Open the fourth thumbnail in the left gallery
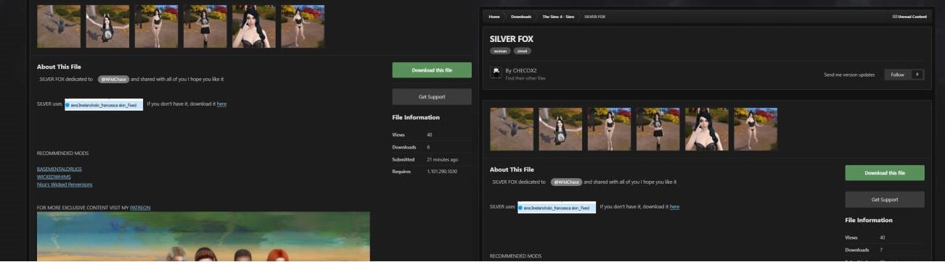Image resolution: width=945 pixels, height=262 pixels. pyautogui.click(x=205, y=27)
